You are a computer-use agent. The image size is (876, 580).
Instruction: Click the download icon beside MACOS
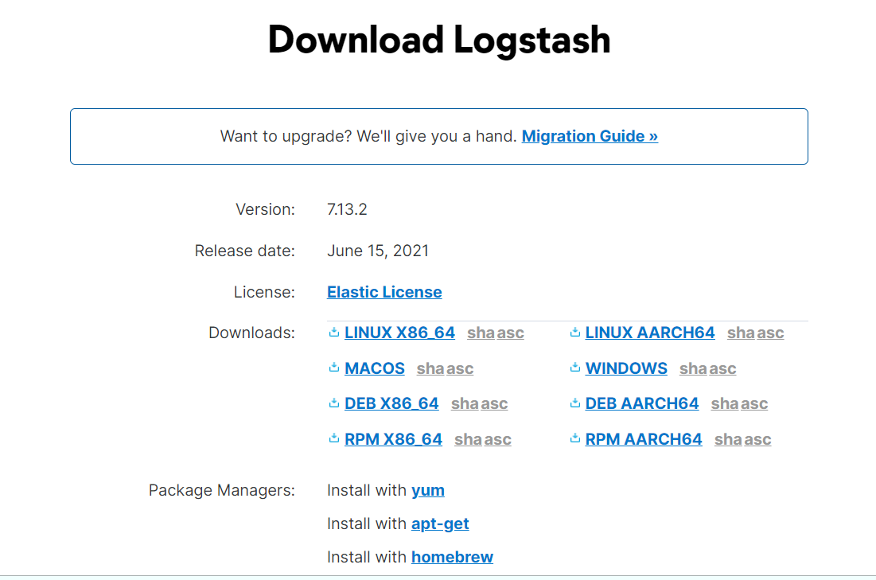334,368
